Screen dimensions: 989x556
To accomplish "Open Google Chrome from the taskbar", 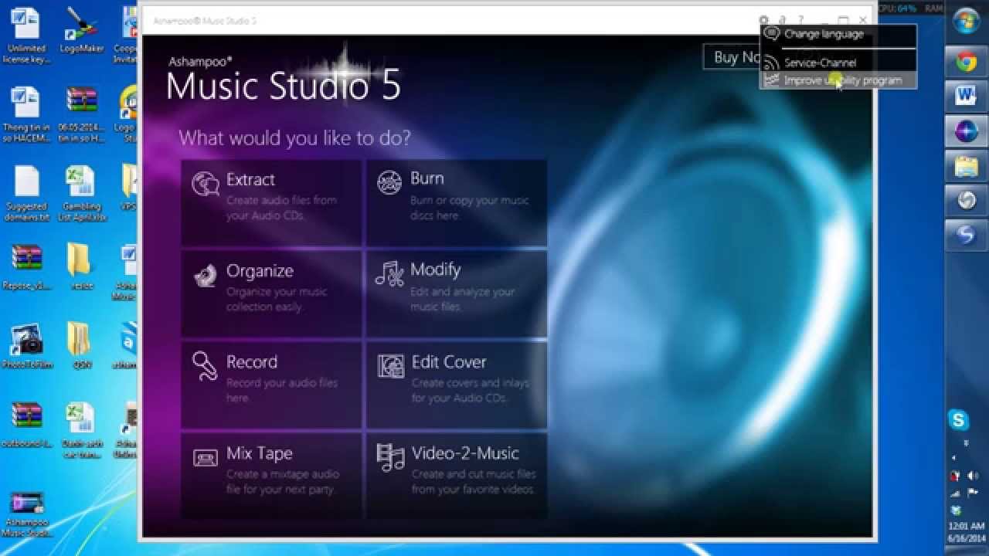I will click(x=966, y=62).
